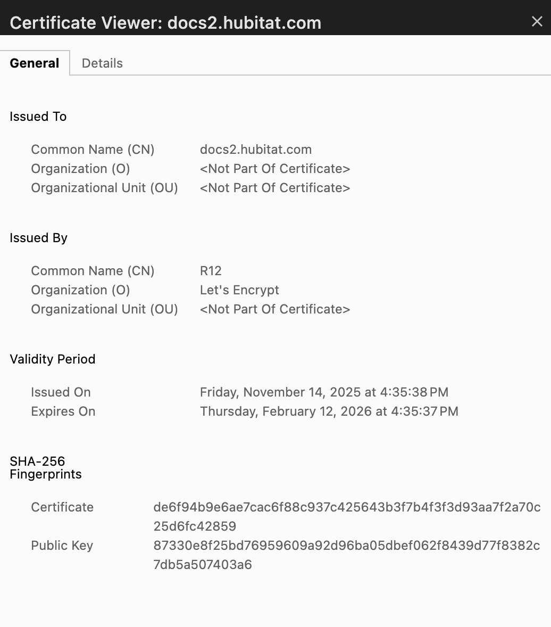This screenshot has height=627, width=551.
Task: Click the Issued To section heading
Action: click(38, 117)
